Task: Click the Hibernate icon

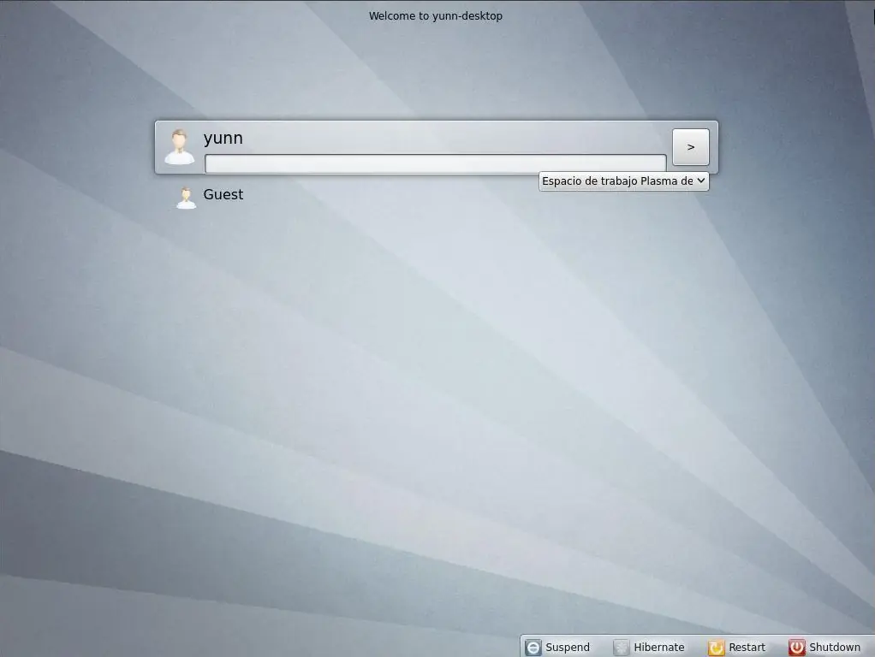Action: pyautogui.click(x=621, y=647)
